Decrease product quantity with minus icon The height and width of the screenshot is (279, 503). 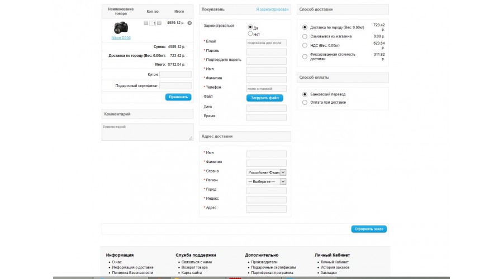point(146,23)
